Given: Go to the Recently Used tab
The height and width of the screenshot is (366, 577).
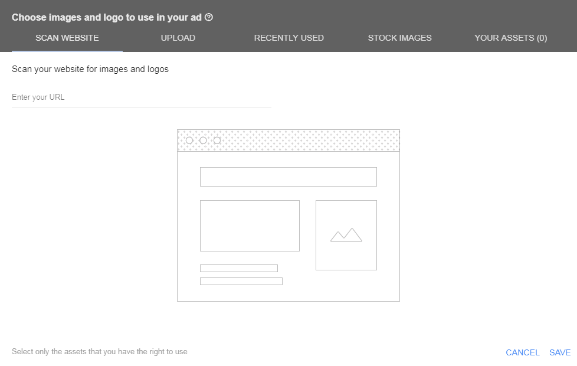Looking at the screenshot, I should pyautogui.click(x=289, y=38).
